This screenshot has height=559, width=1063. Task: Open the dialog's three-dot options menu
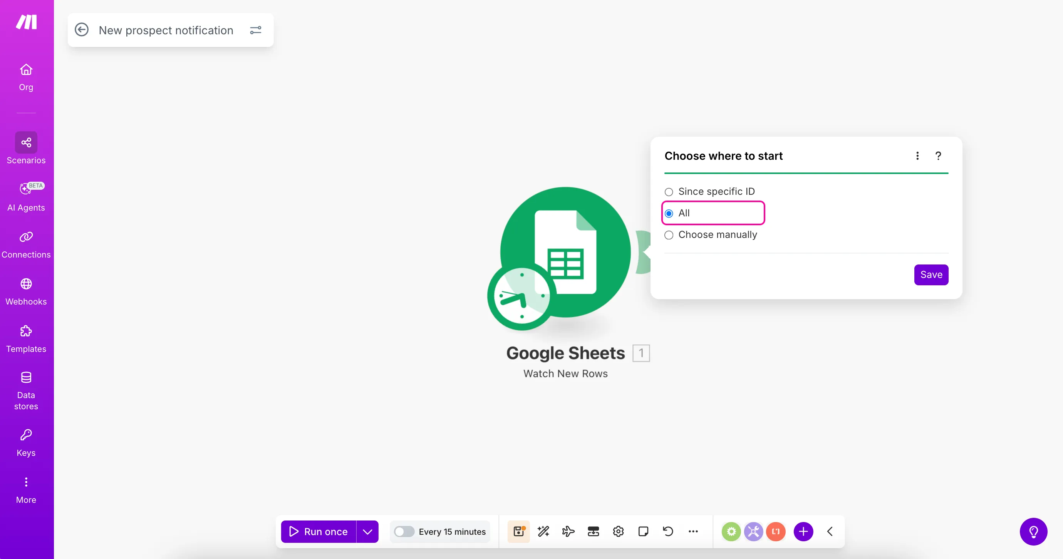pos(917,156)
